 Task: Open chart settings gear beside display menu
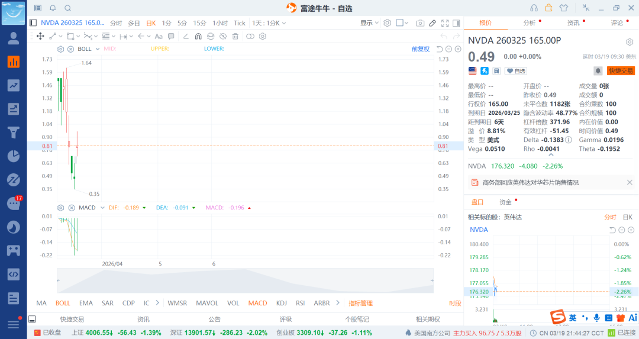coord(388,23)
